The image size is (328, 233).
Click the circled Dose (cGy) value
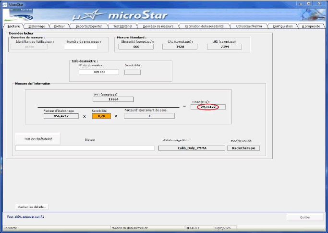pyautogui.click(x=207, y=107)
